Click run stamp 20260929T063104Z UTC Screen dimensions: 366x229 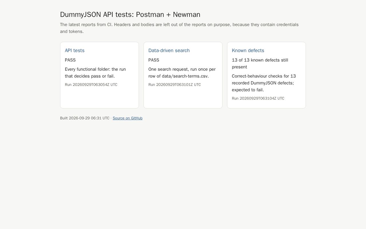click(258, 98)
